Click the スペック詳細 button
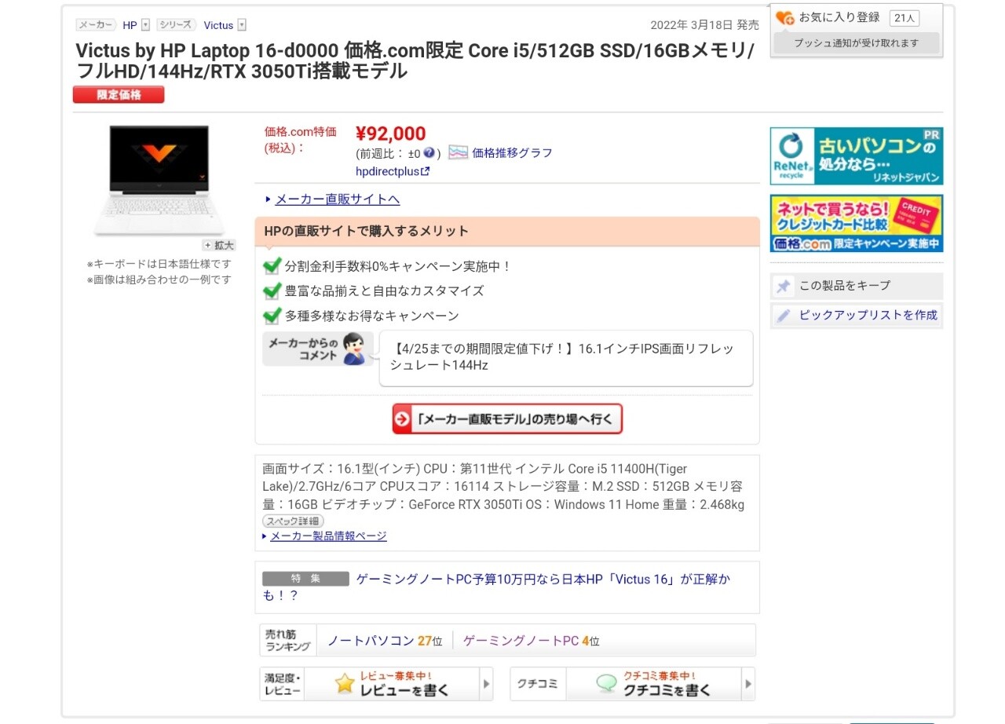Viewport: 1005px width, 724px height. pos(293,521)
